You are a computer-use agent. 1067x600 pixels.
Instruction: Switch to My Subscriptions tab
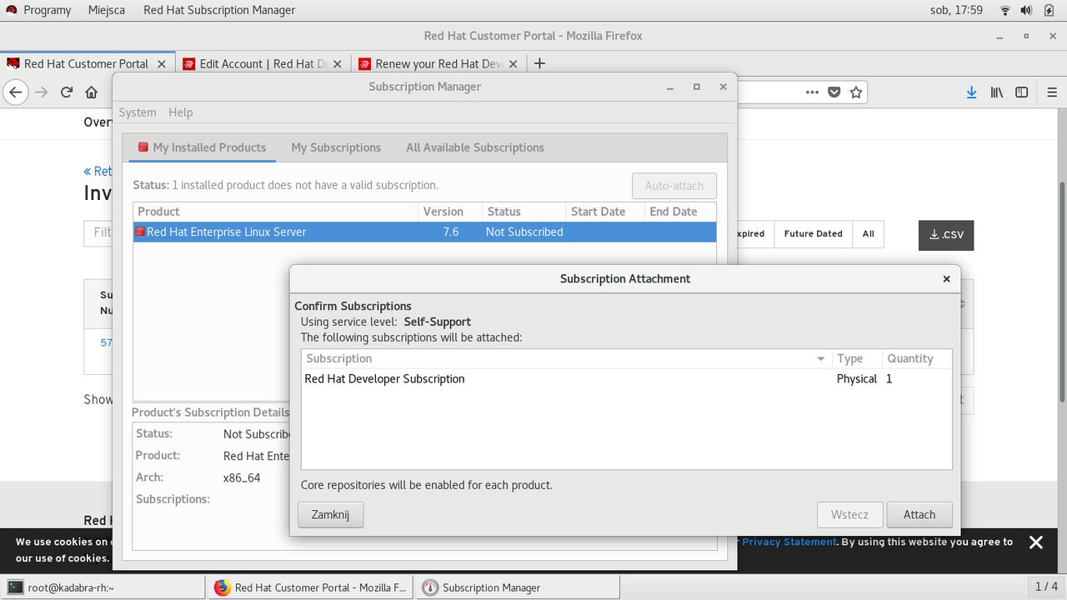click(336, 147)
